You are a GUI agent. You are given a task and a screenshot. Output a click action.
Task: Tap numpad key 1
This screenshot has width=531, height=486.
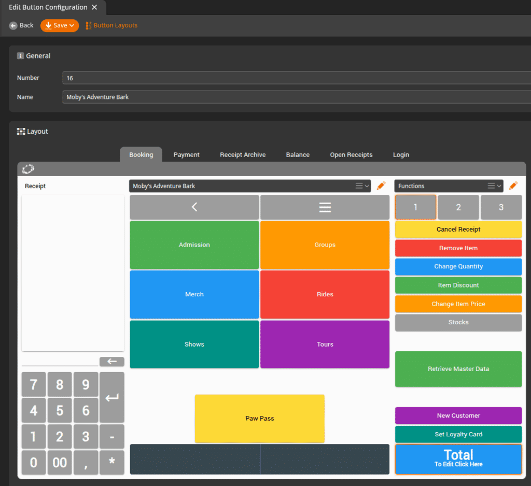pos(34,437)
